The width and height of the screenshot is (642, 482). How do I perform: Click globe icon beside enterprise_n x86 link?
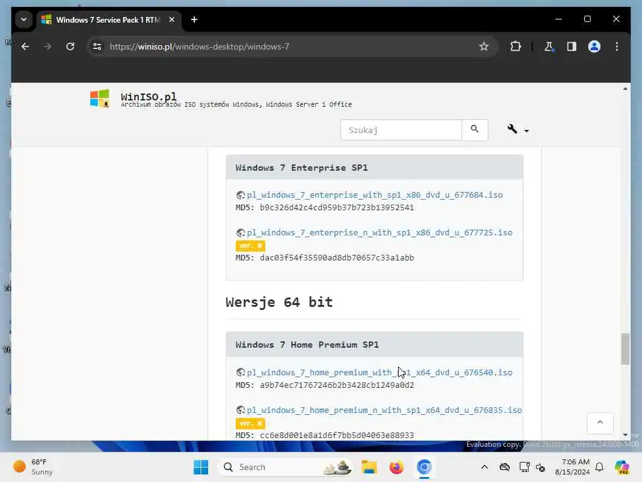pyautogui.click(x=241, y=233)
